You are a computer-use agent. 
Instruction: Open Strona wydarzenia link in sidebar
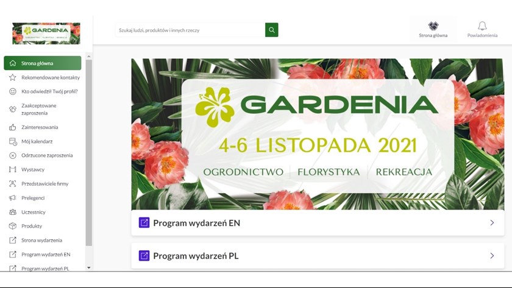click(43, 240)
